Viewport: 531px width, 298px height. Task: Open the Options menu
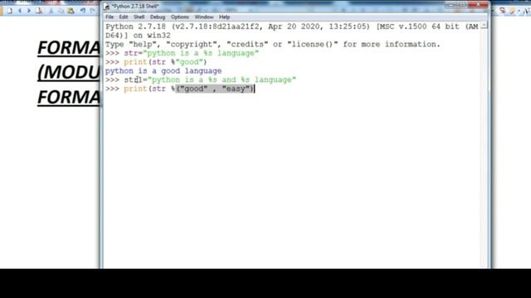tap(180, 17)
